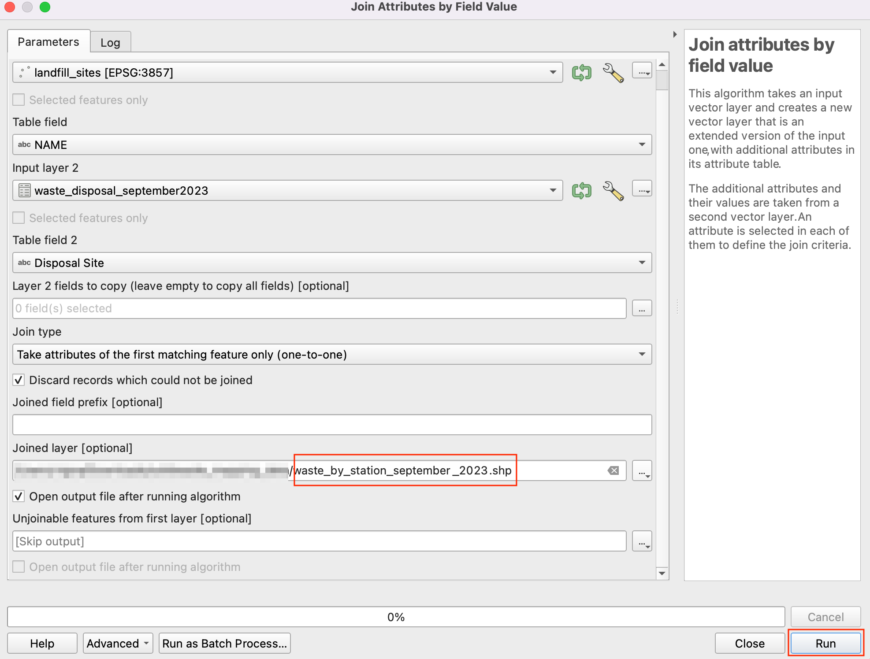Click Run as Batch Process button
870x659 pixels.
224,643
